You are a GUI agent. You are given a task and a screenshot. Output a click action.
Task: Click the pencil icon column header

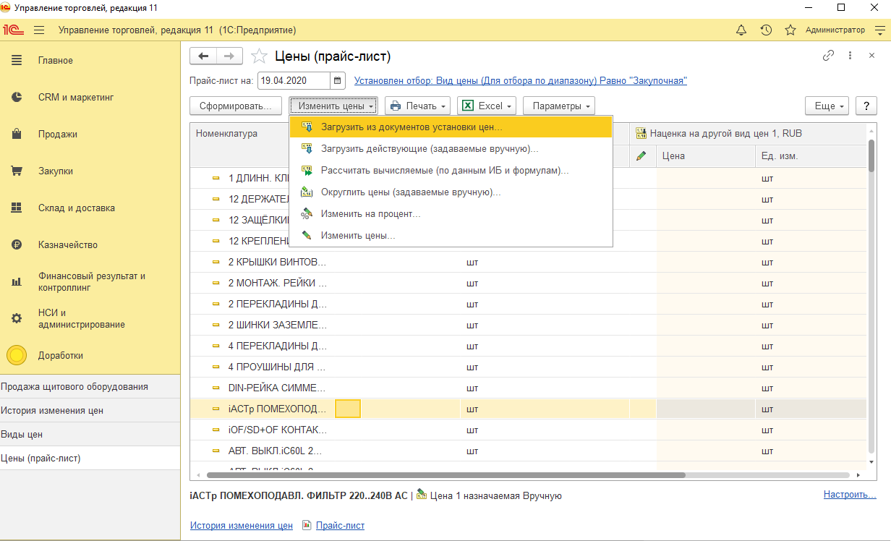641,156
